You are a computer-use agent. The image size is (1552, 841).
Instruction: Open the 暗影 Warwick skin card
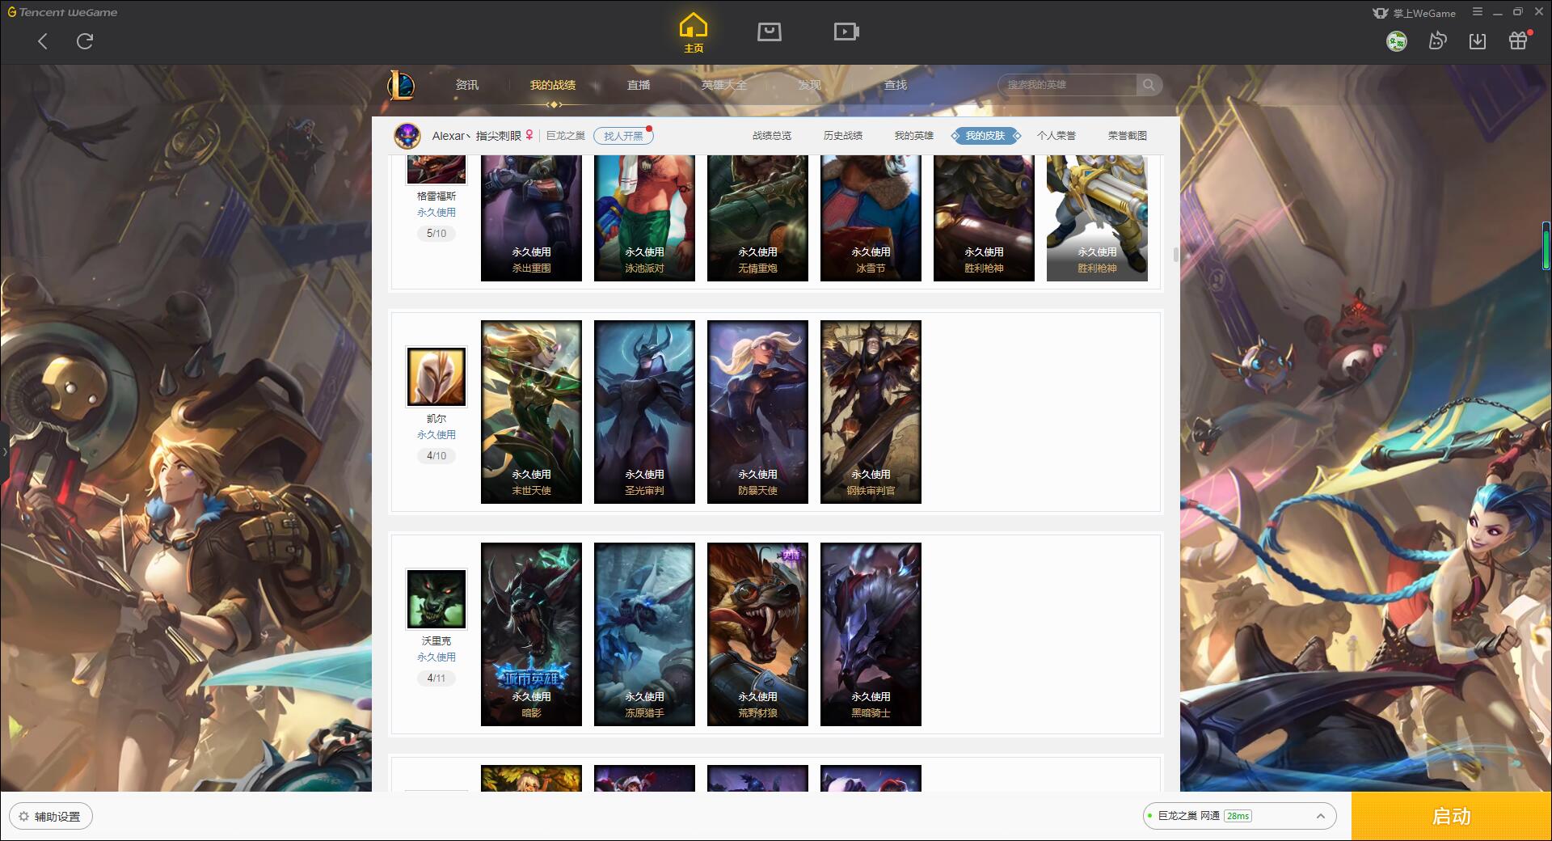(x=531, y=634)
